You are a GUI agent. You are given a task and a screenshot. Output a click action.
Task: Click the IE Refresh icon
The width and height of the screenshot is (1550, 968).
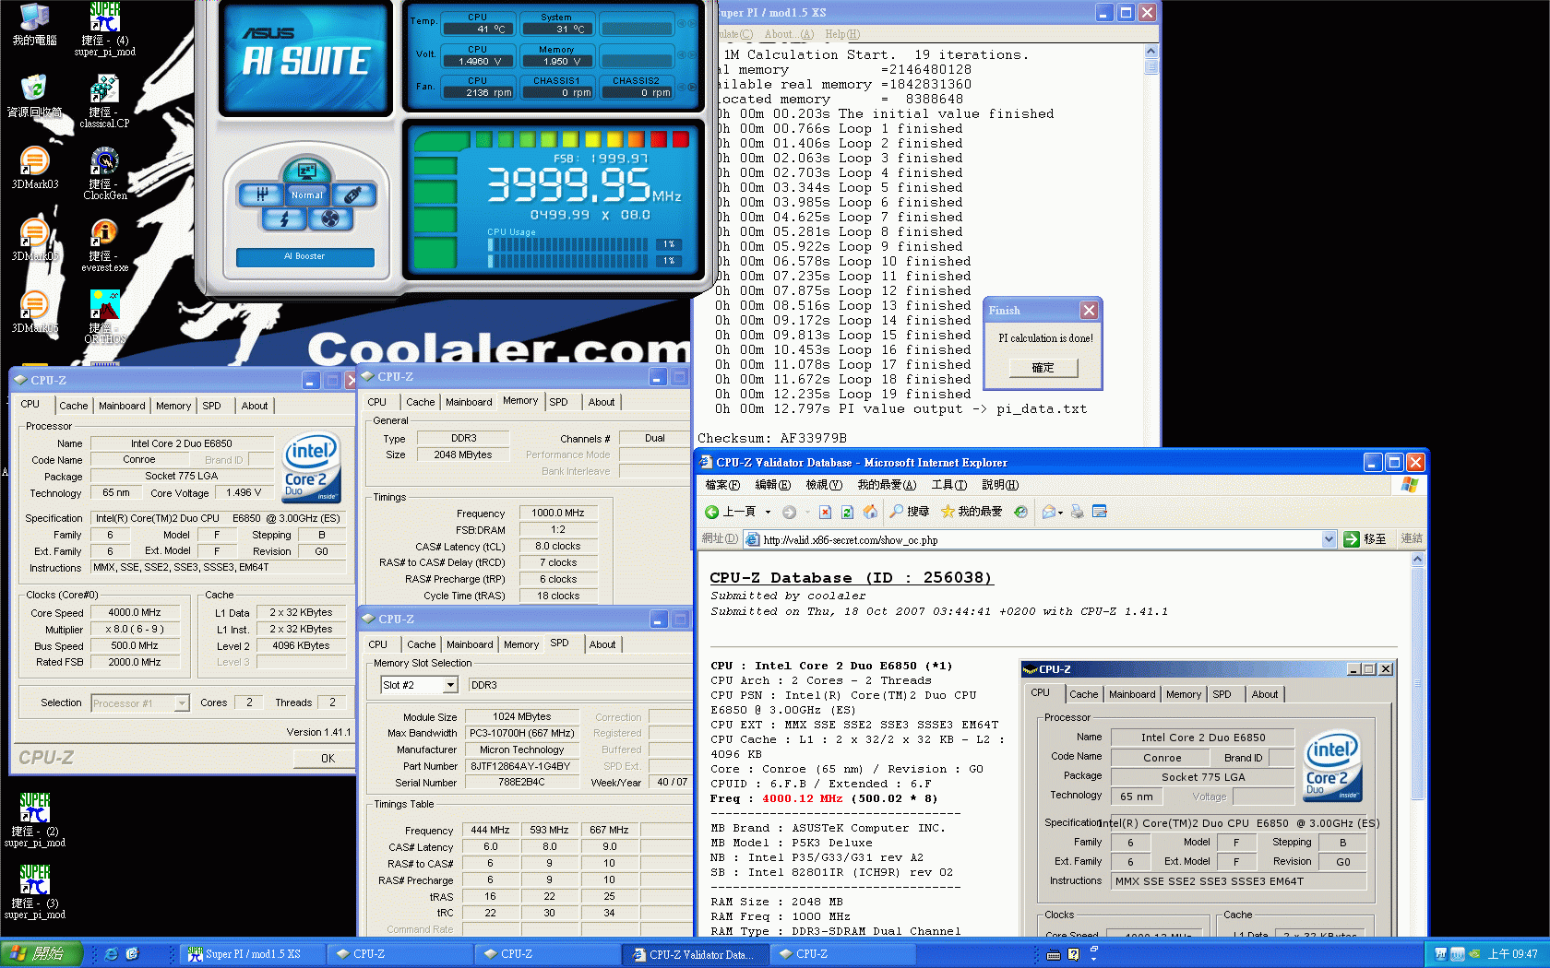pyautogui.click(x=847, y=512)
